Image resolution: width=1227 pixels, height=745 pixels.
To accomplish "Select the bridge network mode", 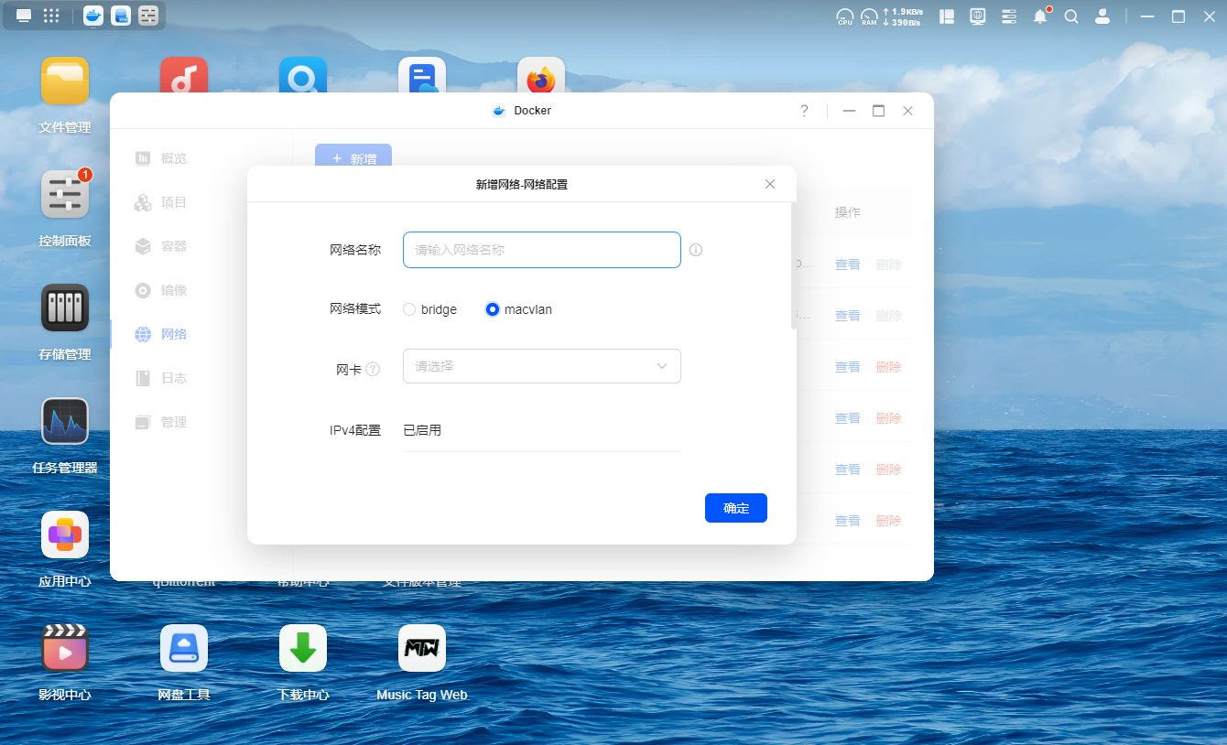I will click(x=409, y=309).
